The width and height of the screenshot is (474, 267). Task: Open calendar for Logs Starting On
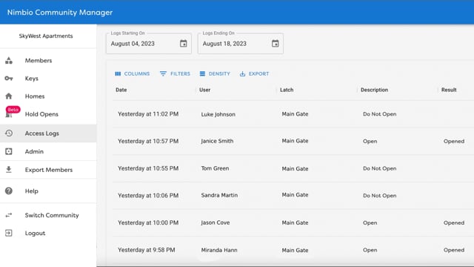coord(183,44)
